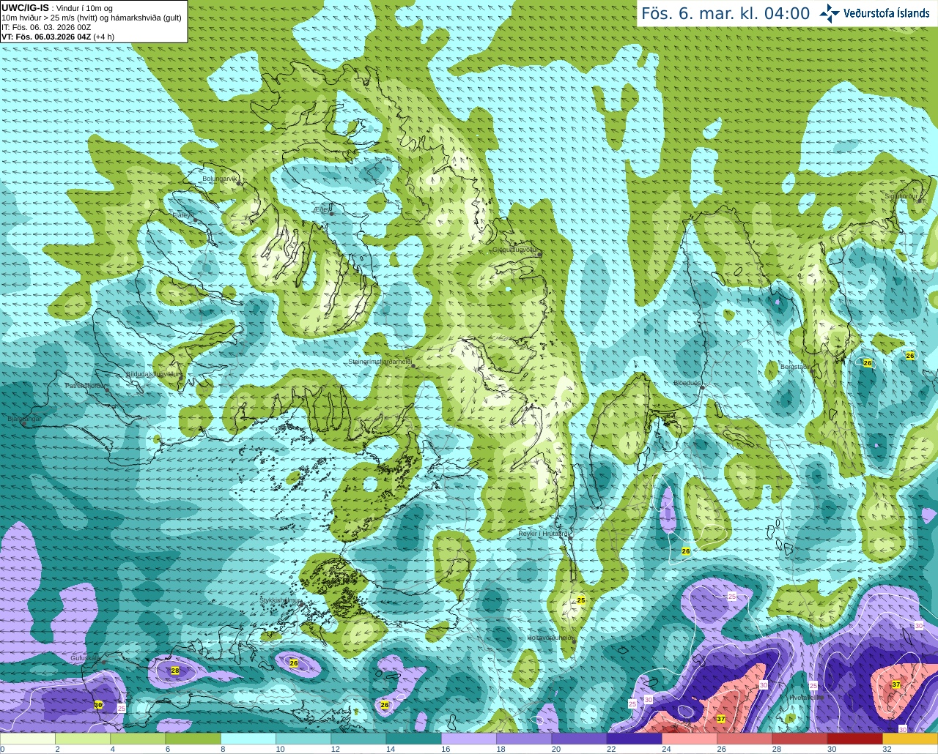Click the Flateyri station label

coord(182,215)
